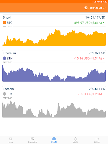Click the orange BTC coin dot
Viewport: 108px width, 144px height.
point(4,22)
